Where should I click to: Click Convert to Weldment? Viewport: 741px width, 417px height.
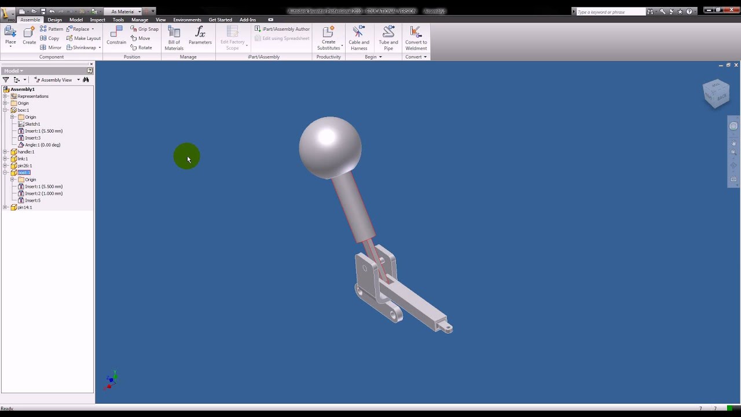(x=416, y=38)
